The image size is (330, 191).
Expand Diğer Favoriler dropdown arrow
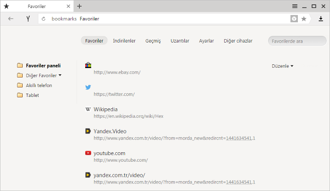[x=60, y=75]
